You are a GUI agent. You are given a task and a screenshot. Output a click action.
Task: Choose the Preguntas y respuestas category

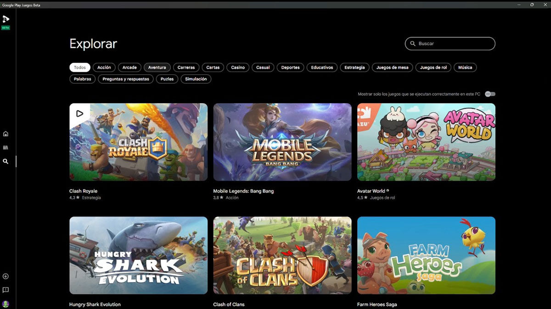point(125,79)
